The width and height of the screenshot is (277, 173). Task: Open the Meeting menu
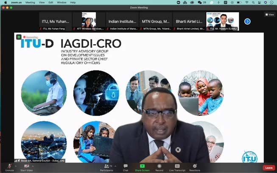coord(30,3)
